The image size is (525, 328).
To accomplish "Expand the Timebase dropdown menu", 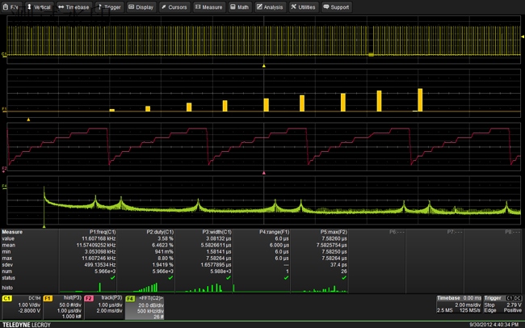I will coord(75,6).
